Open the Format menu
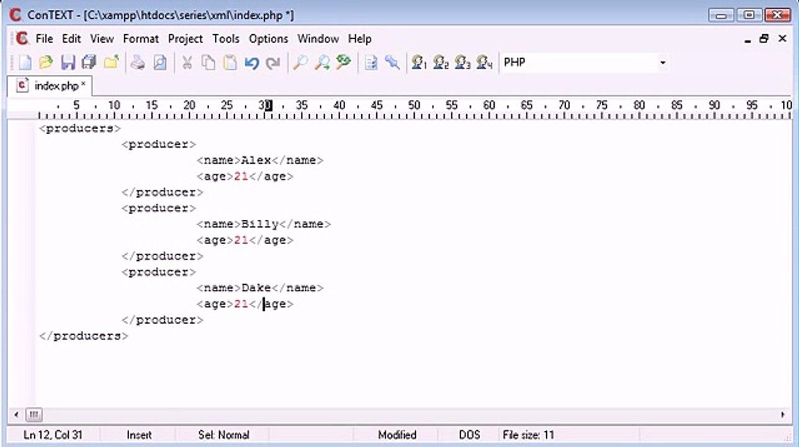This screenshot has height=447, width=799. [x=141, y=38]
